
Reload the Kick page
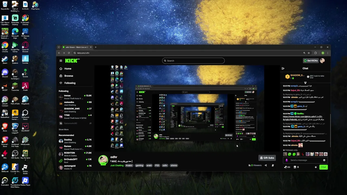tap(69, 53)
